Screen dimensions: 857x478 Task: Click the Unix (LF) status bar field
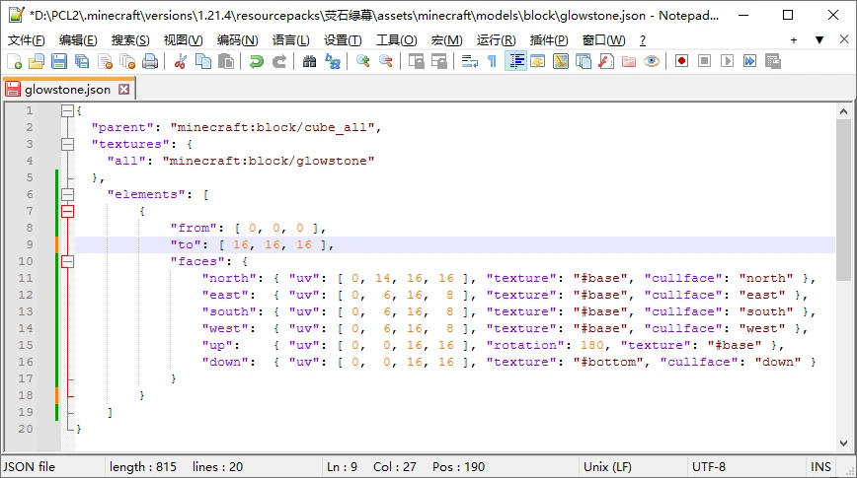(606, 466)
